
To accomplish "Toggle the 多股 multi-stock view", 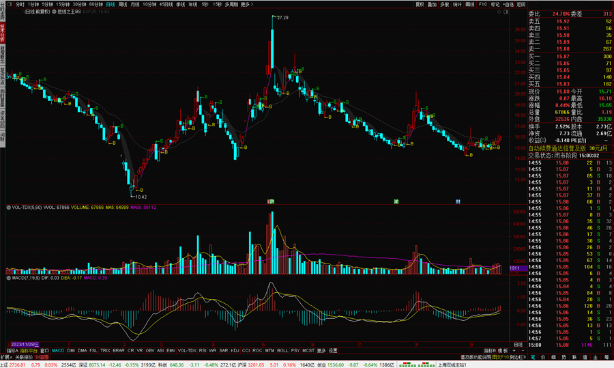I will [x=445, y=4].
